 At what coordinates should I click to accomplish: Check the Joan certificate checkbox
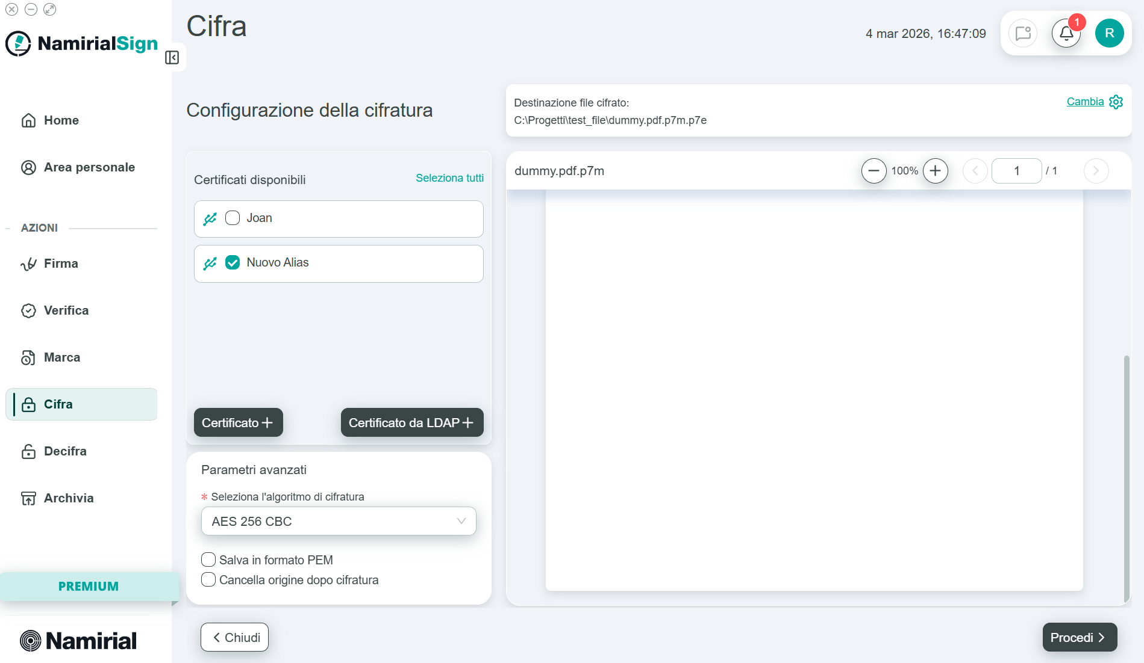(x=233, y=218)
